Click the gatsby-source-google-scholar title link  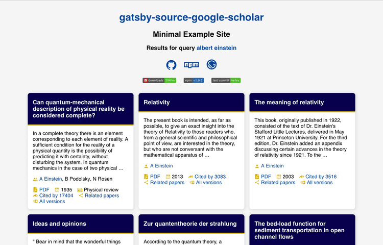192,17
